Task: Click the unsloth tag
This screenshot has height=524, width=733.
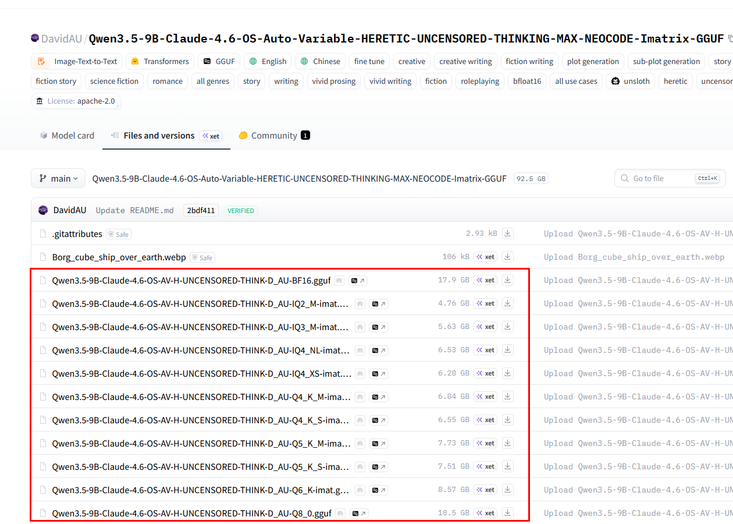Action: click(x=631, y=81)
